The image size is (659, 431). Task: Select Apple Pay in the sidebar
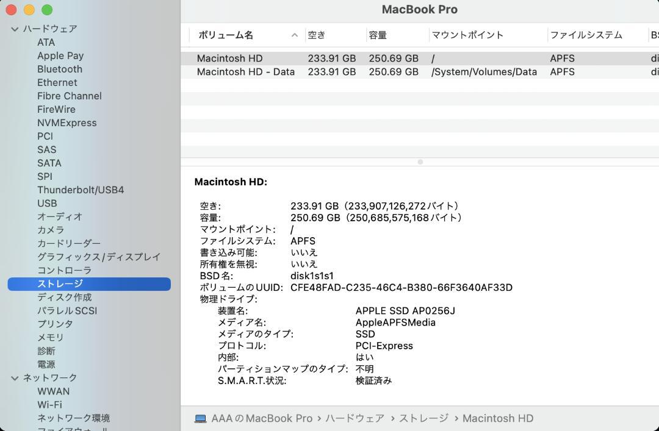click(60, 56)
